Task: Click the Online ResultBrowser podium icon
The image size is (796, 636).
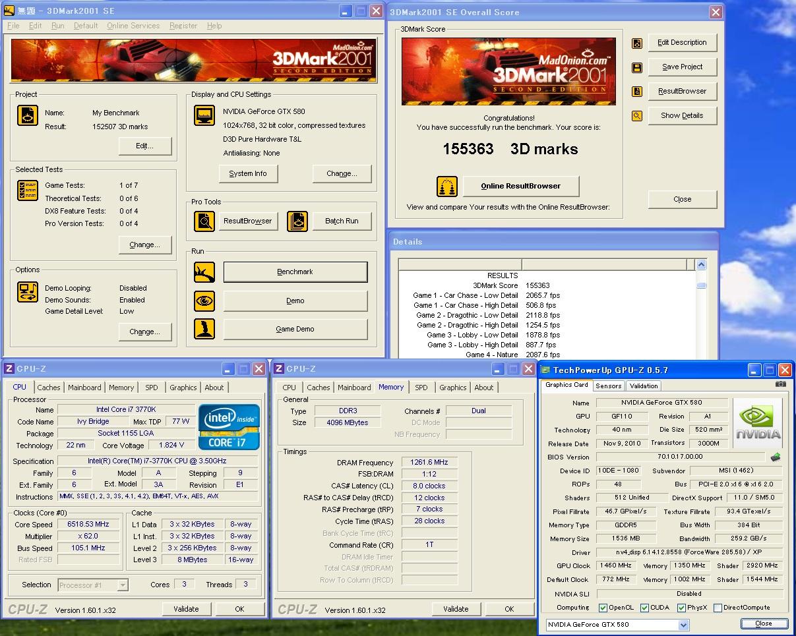Action: (x=447, y=187)
